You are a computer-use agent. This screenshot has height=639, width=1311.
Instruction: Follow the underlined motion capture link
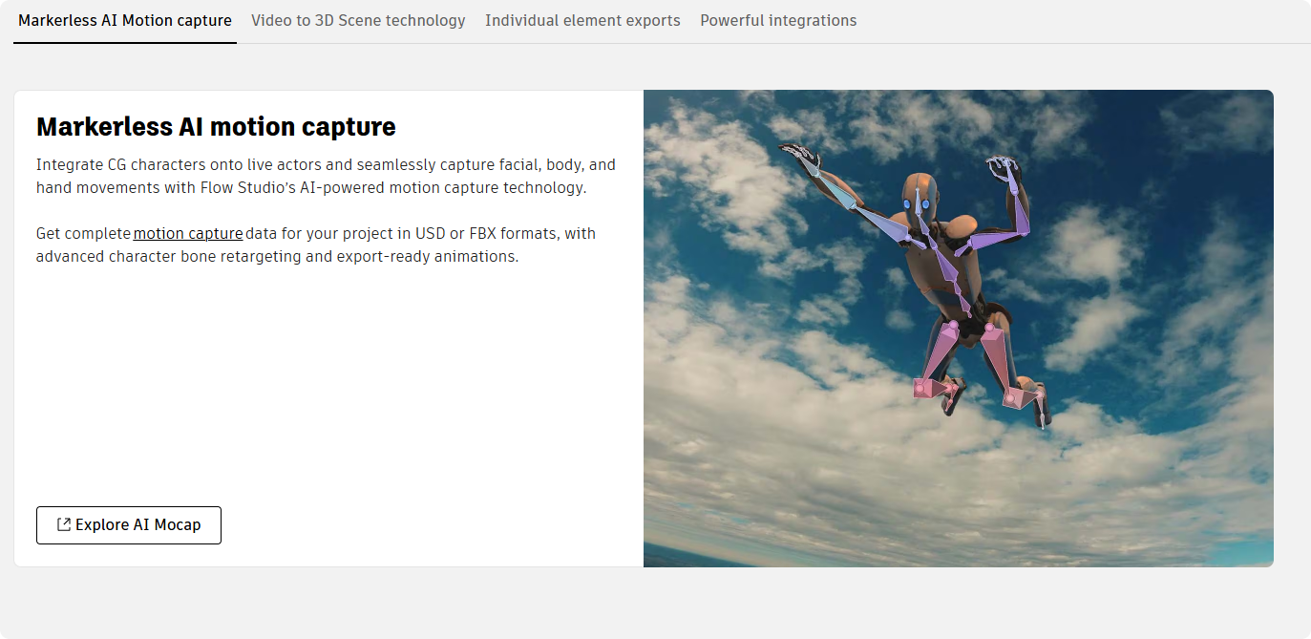point(188,233)
